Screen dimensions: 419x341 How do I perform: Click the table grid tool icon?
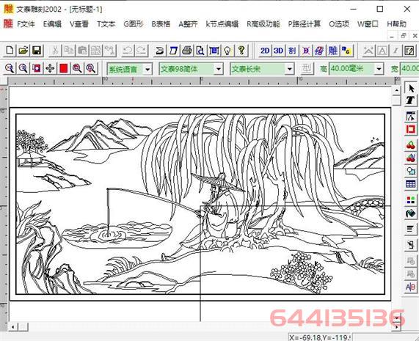pos(411,184)
